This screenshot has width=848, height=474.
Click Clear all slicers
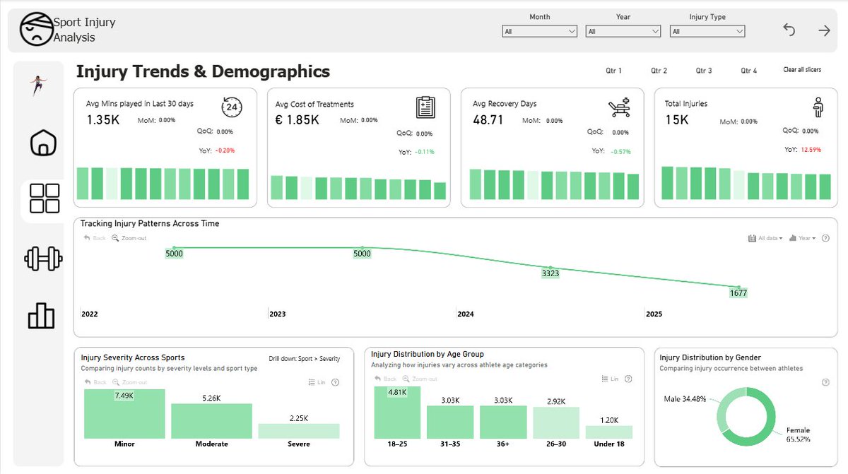click(802, 70)
